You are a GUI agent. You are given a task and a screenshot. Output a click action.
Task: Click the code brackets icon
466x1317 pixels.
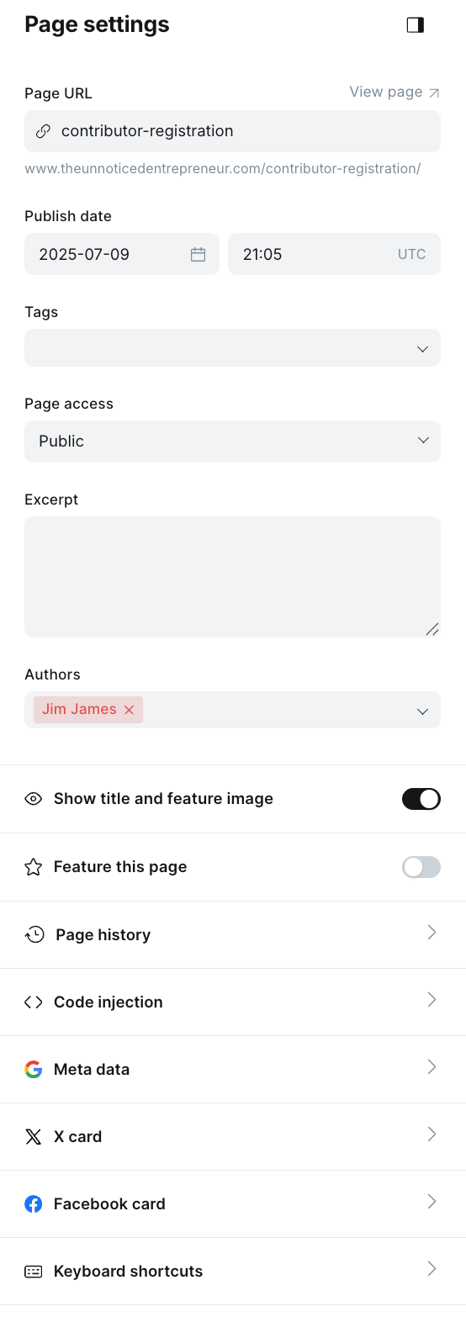(x=34, y=1002)
